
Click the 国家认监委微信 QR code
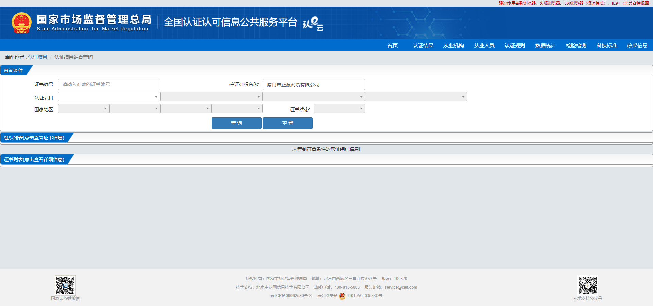point(65,285)
